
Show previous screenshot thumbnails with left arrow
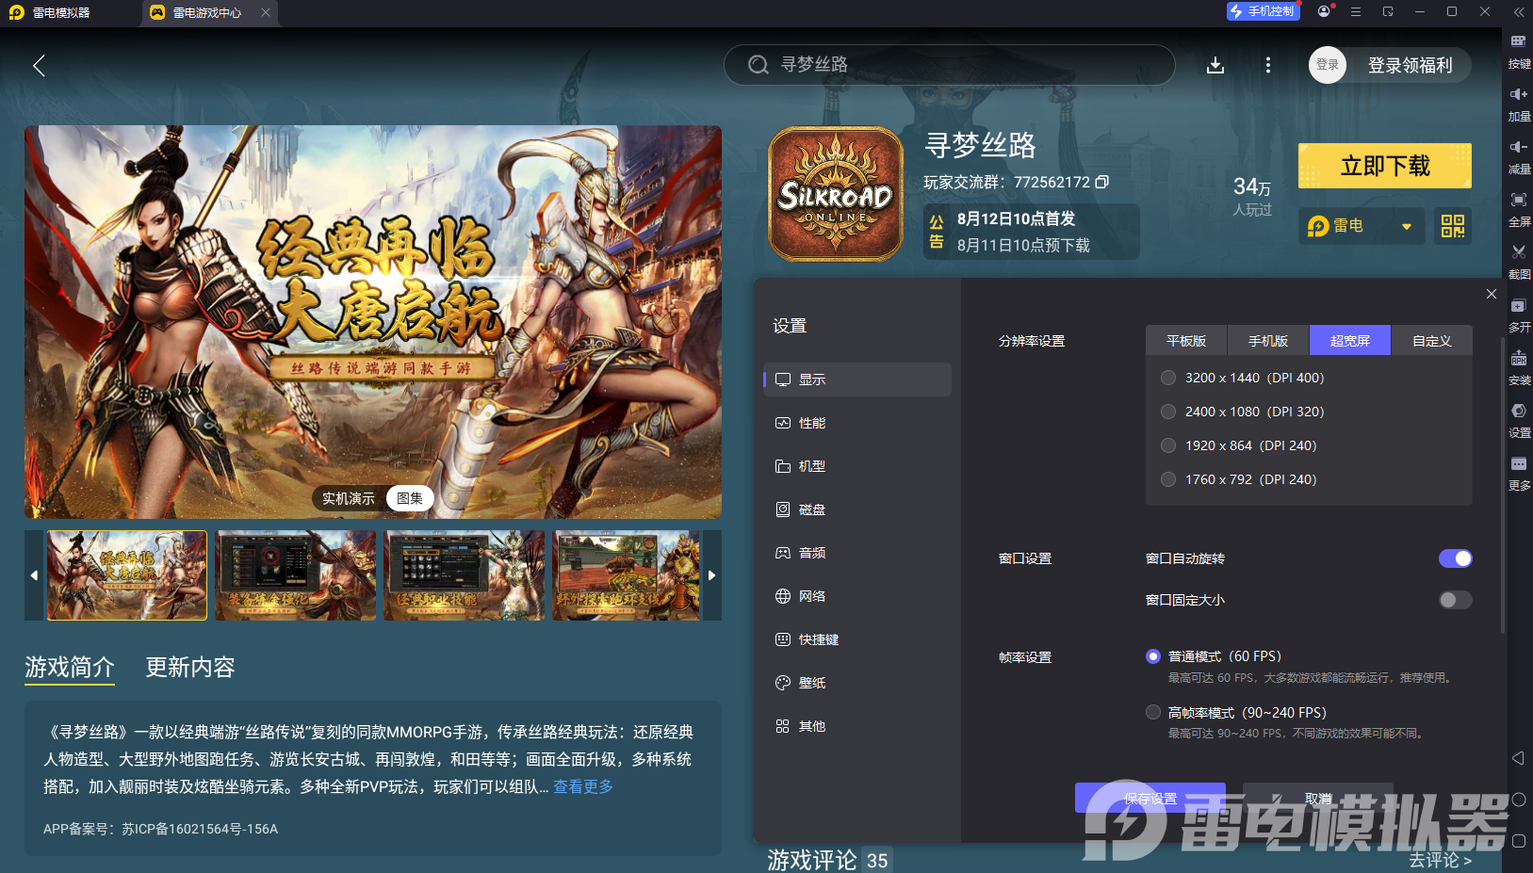(x=34, y=575)
